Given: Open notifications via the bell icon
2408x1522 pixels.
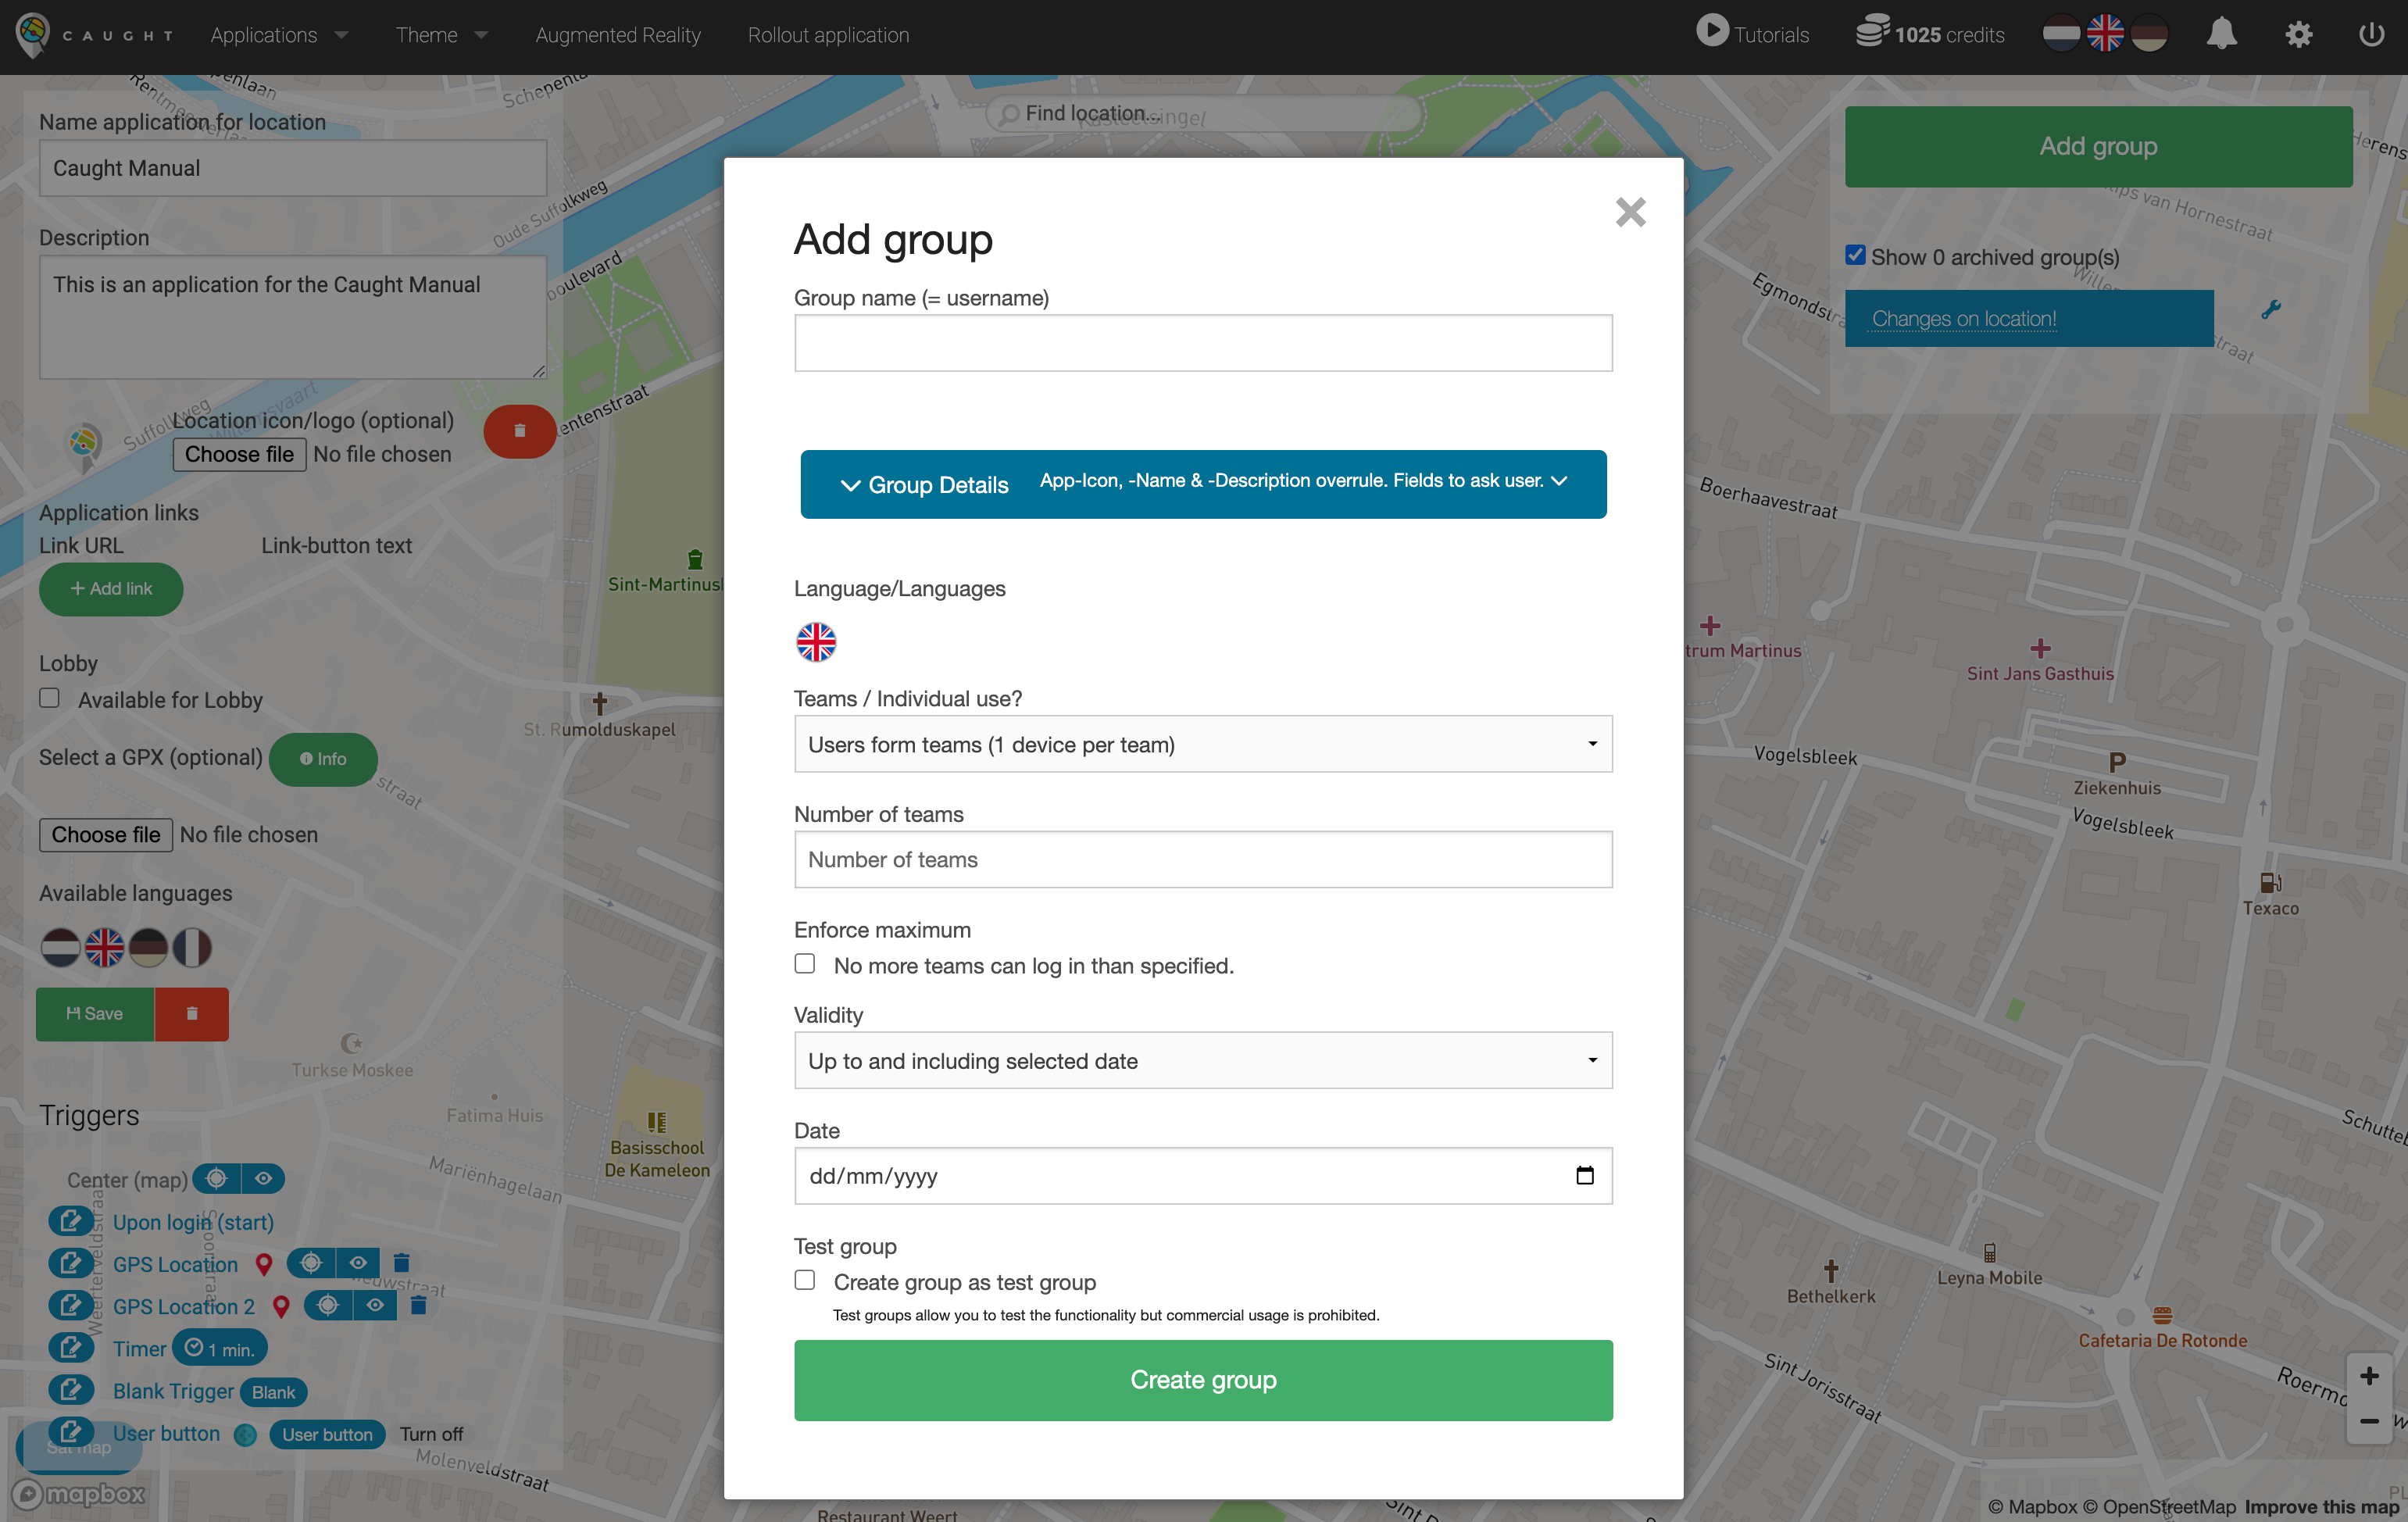Looking at the screenshot, I should tap(2222, 33).
